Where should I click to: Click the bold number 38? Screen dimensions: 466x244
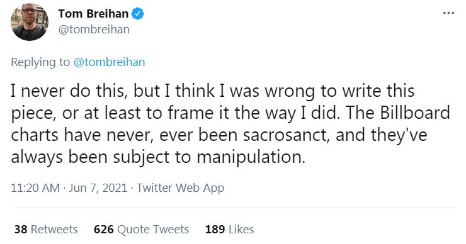point(21,230)
